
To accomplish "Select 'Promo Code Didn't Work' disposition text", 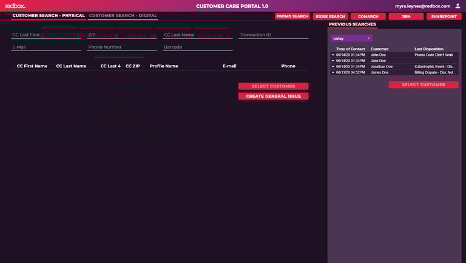I will click(x=434, y=55).
